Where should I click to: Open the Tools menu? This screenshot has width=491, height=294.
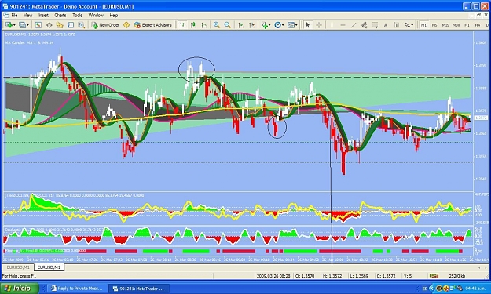77,15
